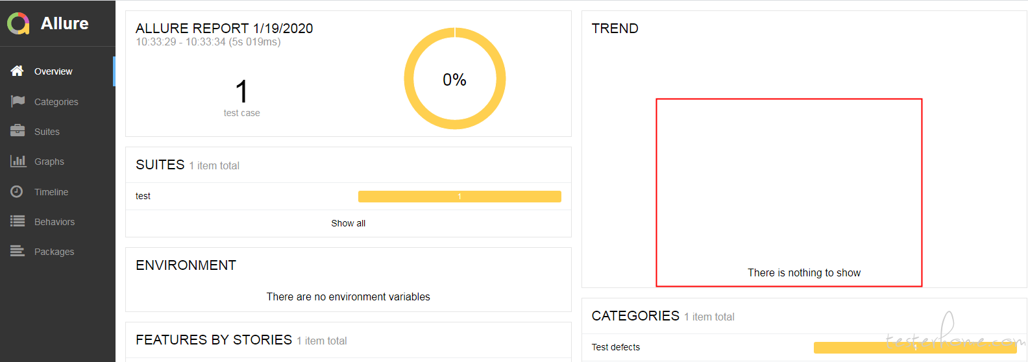Select the Categories menu label
This screenshot has width=1028, height=362.
coord(56,102)
